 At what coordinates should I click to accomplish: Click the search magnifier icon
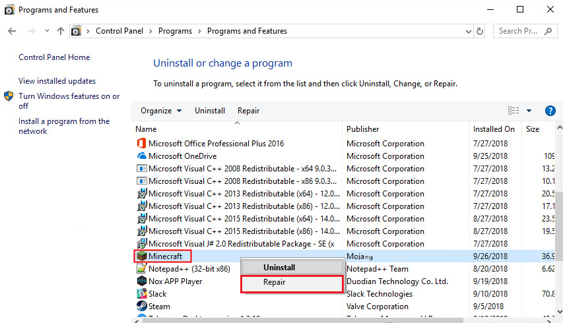pyautogui.click(x=548, y=31)
